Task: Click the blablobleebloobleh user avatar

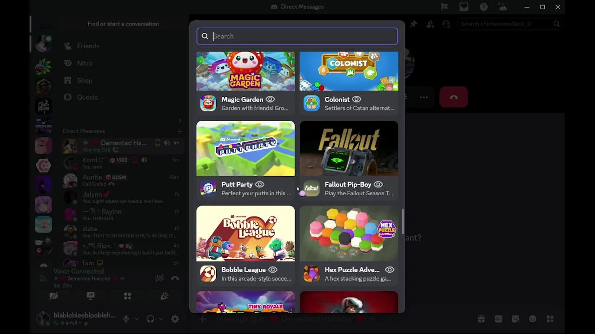Action: [43, 319]
